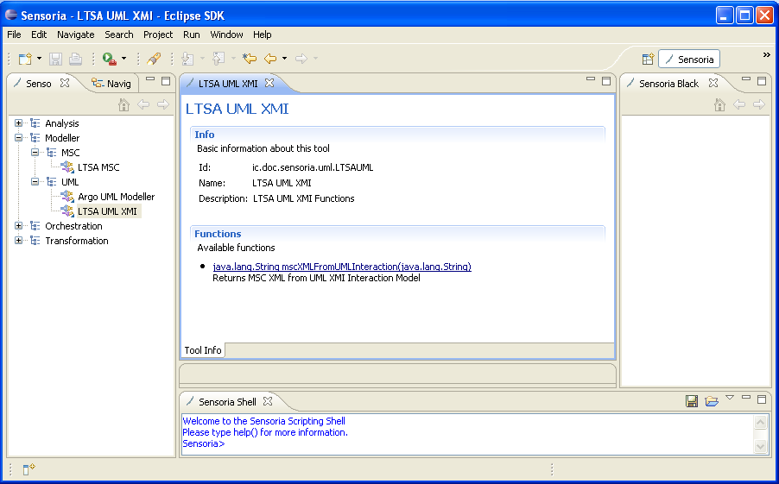Click Back arrow in Sensoria Black view
The width and height of the screenshot is (779, 484).
click(x=739, y=104)
